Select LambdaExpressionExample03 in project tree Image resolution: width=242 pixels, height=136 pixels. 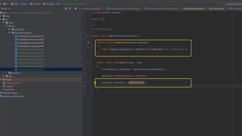pyautogui.click(x=31, y=43)
